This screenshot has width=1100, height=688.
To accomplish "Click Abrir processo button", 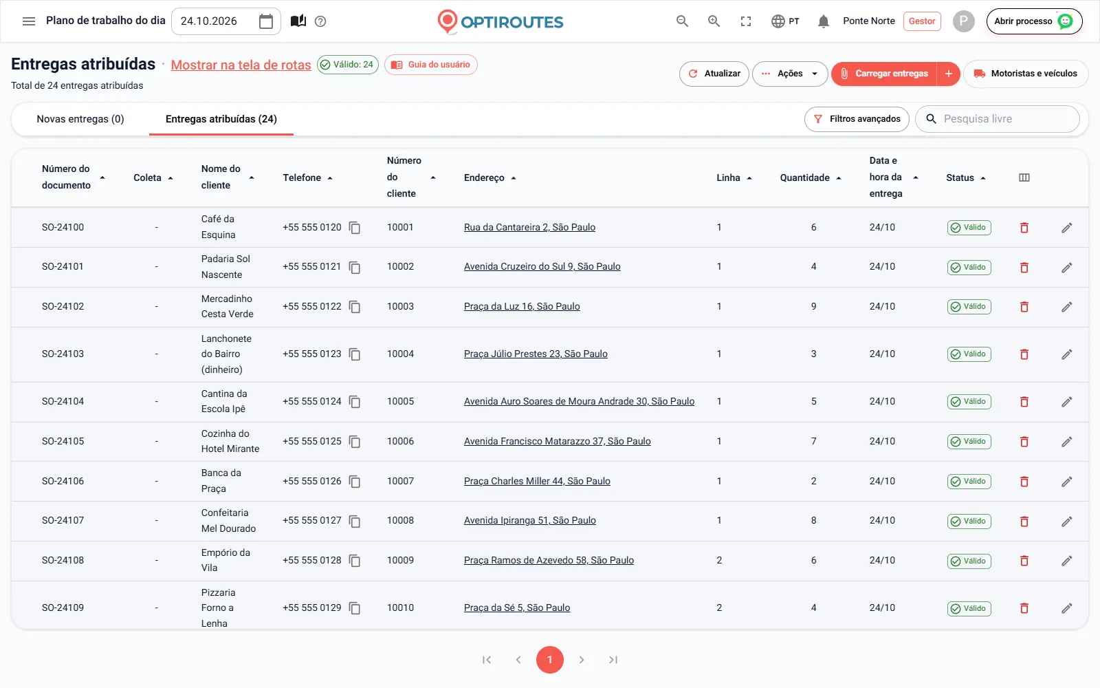I will coord(1034,21).
